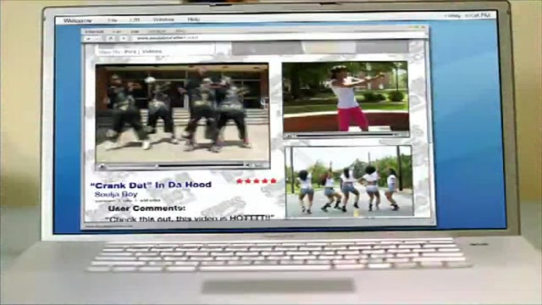This screenshot has width=542, height=305.
Task: Click the browser back arrow button
Action: coord(89,39)
